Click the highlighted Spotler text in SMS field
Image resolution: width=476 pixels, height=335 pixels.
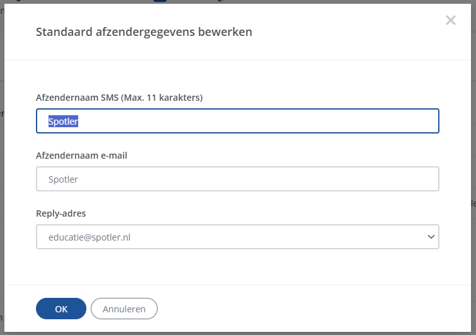point(63,121)
